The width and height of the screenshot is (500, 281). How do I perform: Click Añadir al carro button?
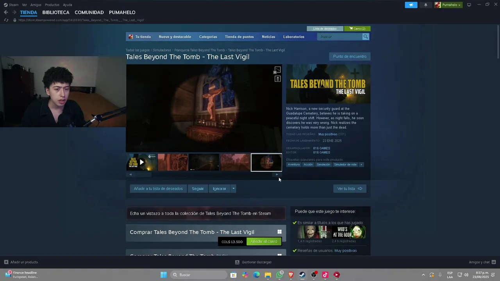(264, 242)
